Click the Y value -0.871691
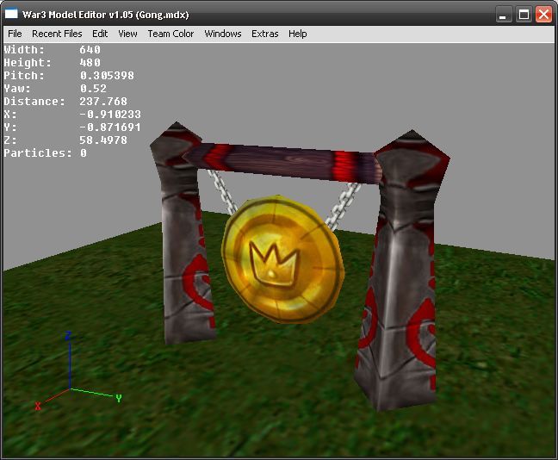Image resolution: width=558 pixels, height=460 pixels. (110, 127)
